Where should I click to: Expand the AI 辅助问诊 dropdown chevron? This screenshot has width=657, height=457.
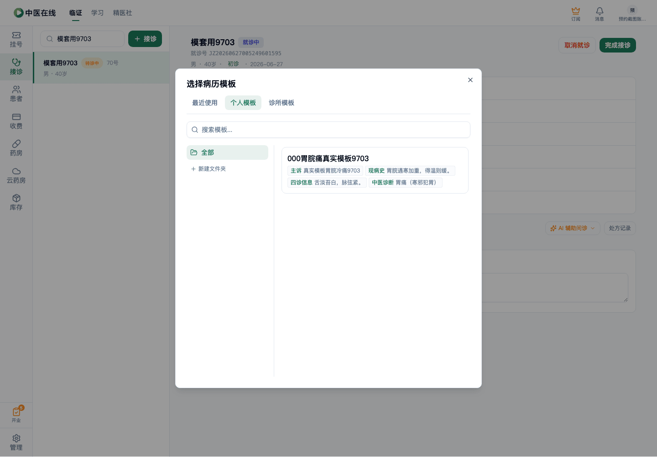click(593, 228)
